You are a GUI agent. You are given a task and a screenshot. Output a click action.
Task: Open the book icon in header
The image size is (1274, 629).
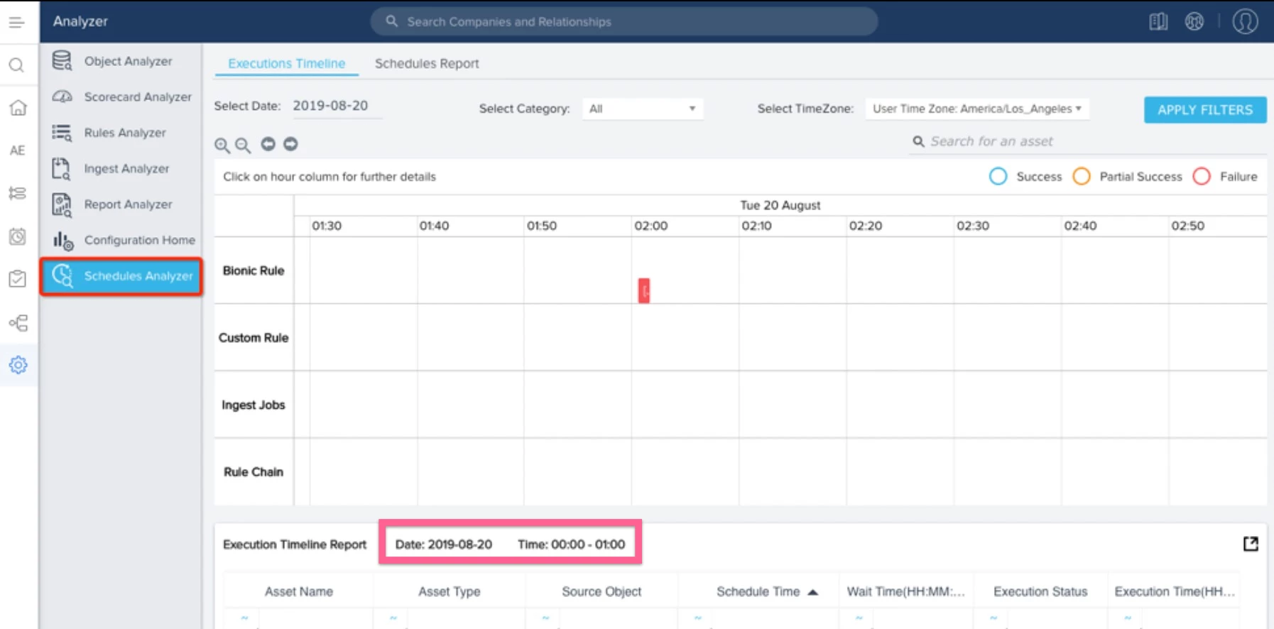pyautogui.click(x=1158, y=22)
